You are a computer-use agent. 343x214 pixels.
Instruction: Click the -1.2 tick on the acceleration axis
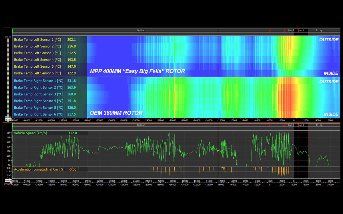pos(9,175)
